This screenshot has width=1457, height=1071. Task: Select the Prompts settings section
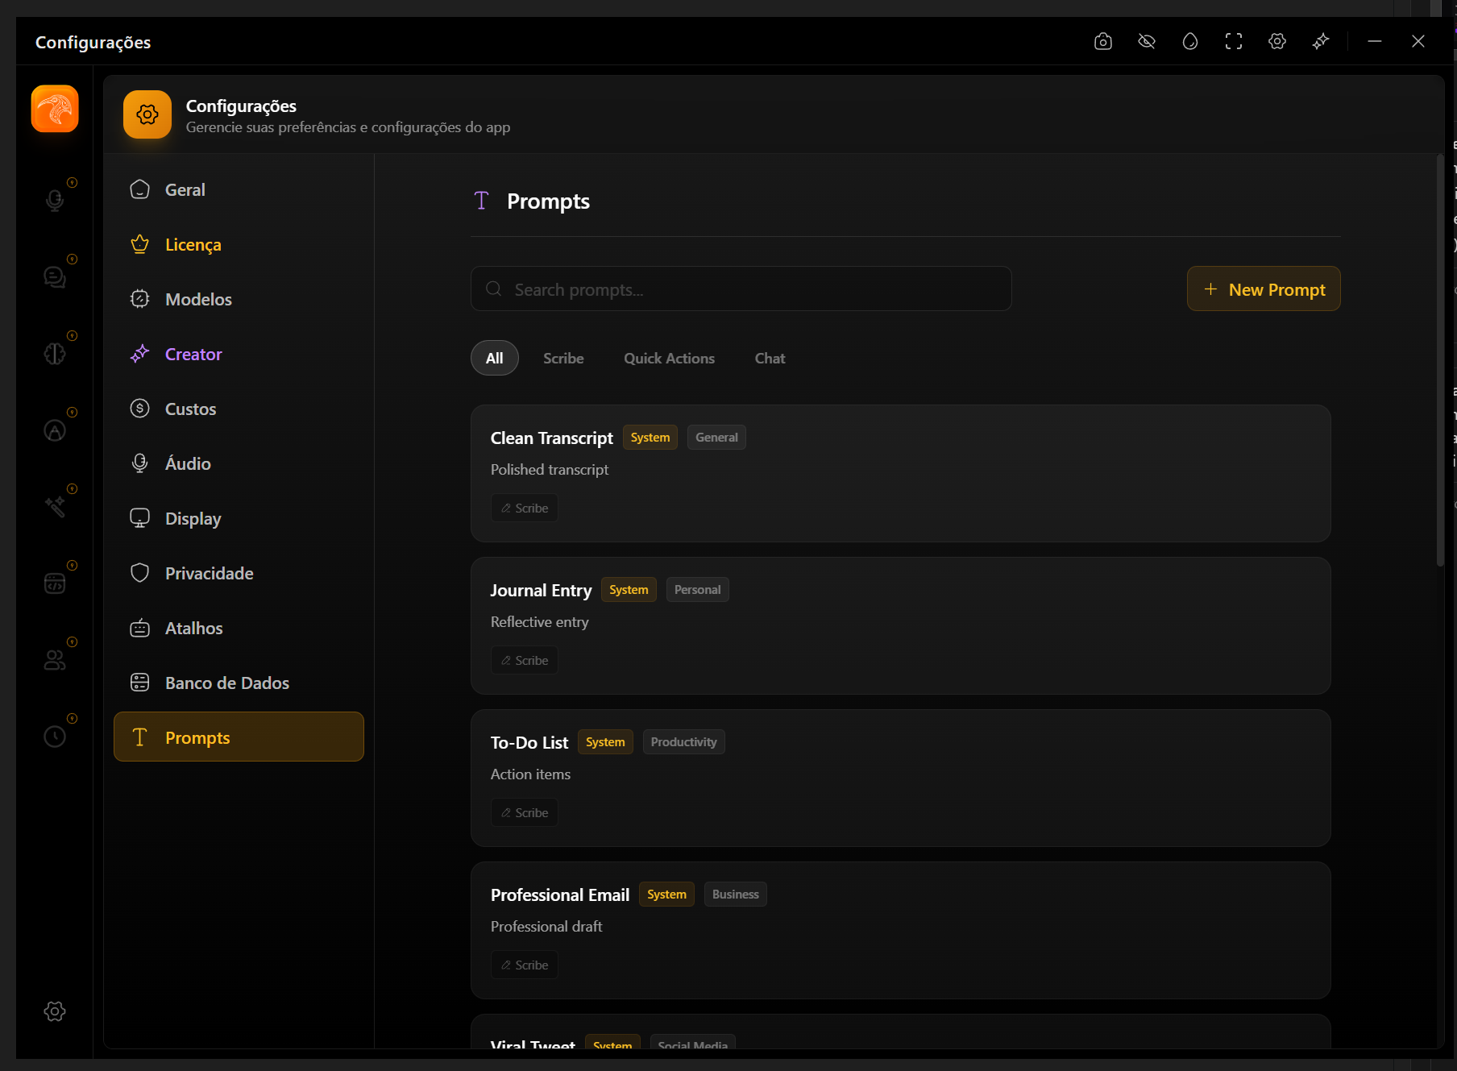[x=239, y=737]
